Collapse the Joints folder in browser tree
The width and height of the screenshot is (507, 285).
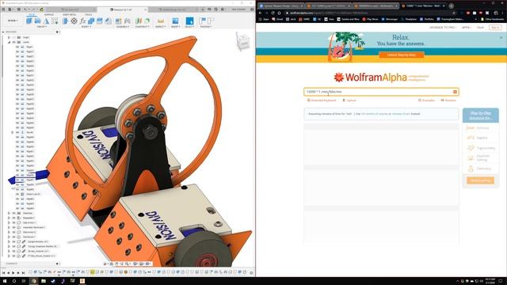[9, 42]
